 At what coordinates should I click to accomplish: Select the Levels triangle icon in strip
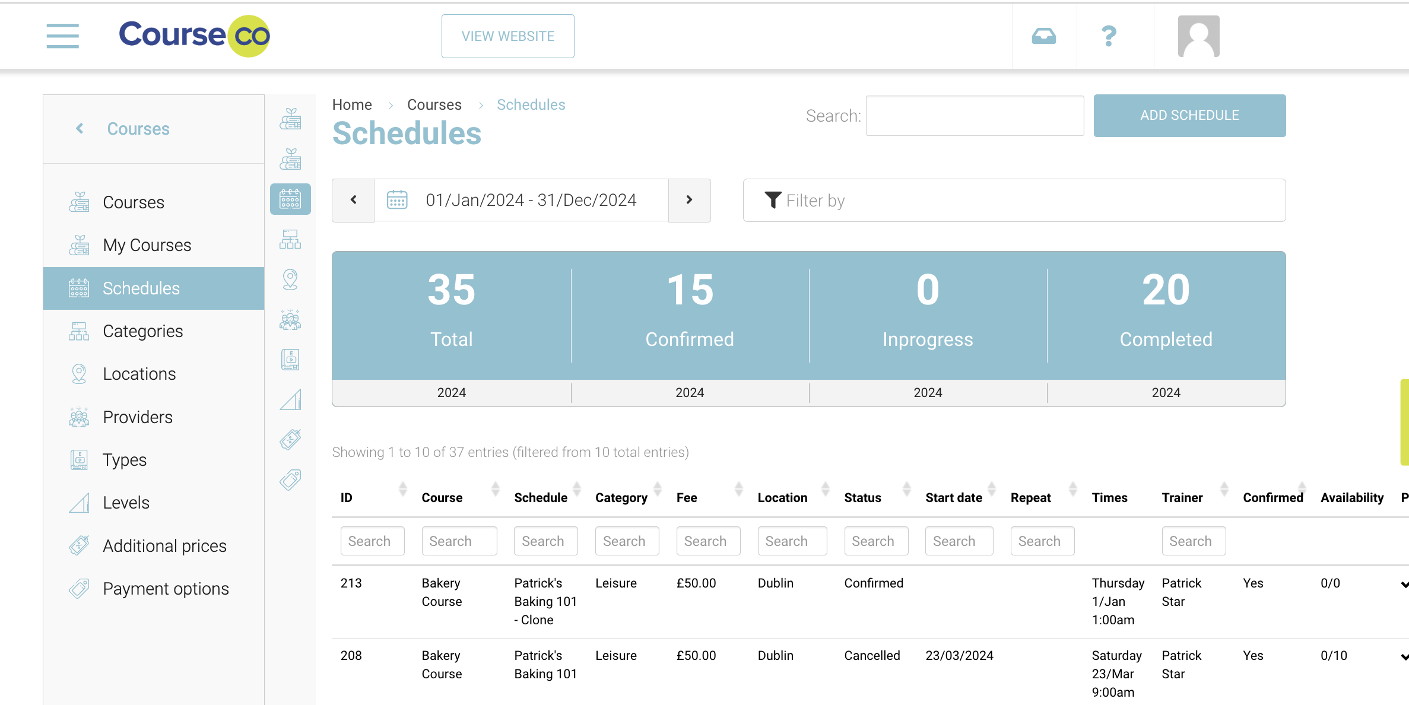[290, 399]
